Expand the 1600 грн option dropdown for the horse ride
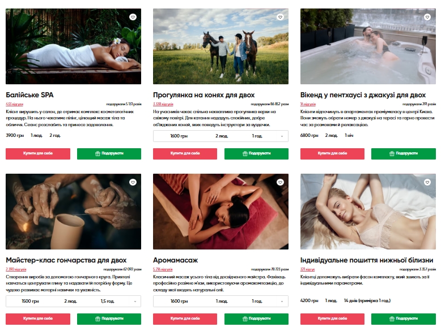The image size is (441, 327). pyautogui.click(x=220, y=136)
